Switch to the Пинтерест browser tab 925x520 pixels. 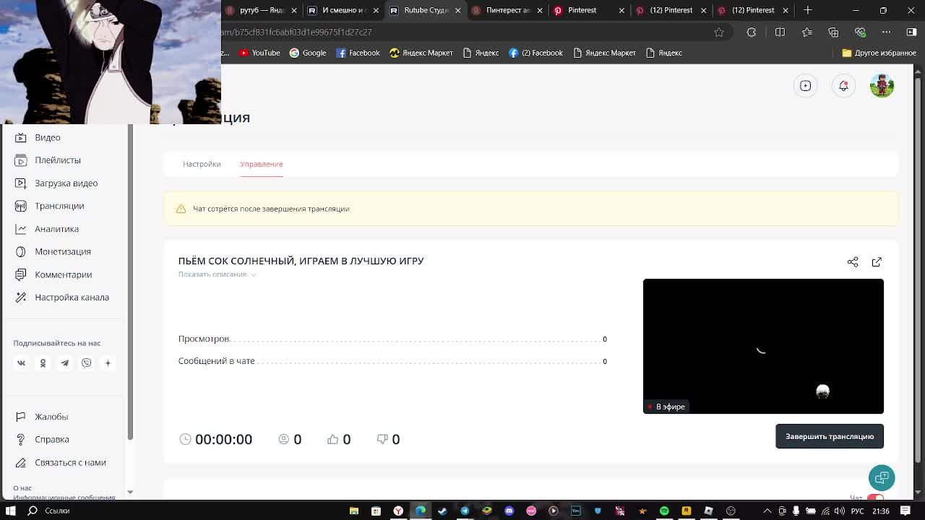(507, 10)
